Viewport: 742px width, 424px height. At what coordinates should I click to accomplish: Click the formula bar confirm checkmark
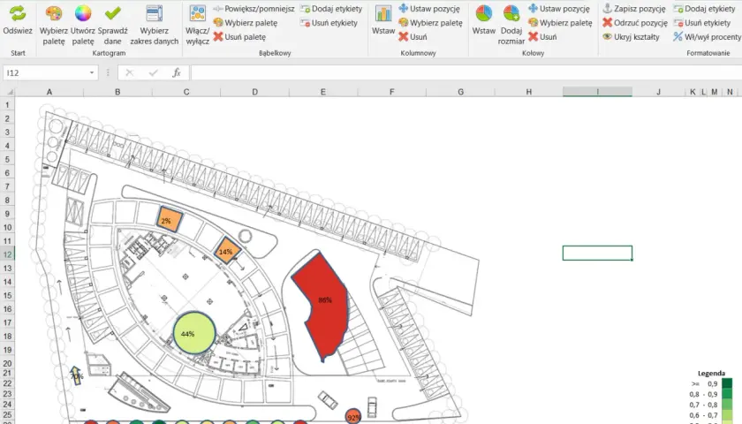(x=153, y=72)
